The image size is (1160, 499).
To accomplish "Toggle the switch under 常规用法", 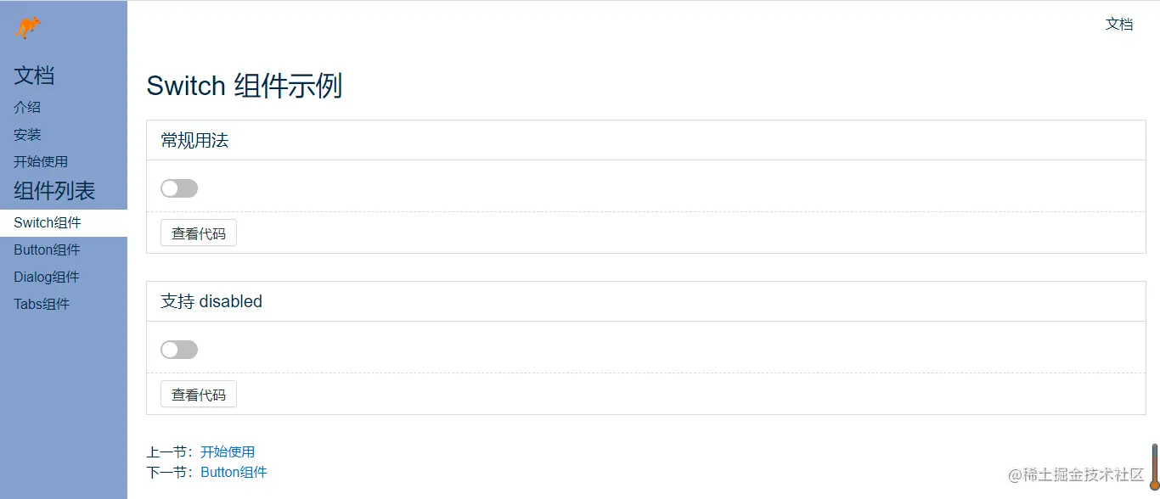I will (x=179, y=188).
